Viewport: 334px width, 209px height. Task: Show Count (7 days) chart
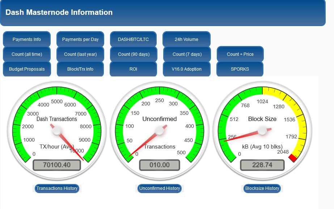coord(187,54)
